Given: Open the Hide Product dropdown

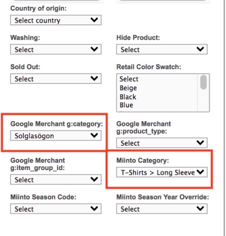Looking at the screenshot, I should 162,49.
